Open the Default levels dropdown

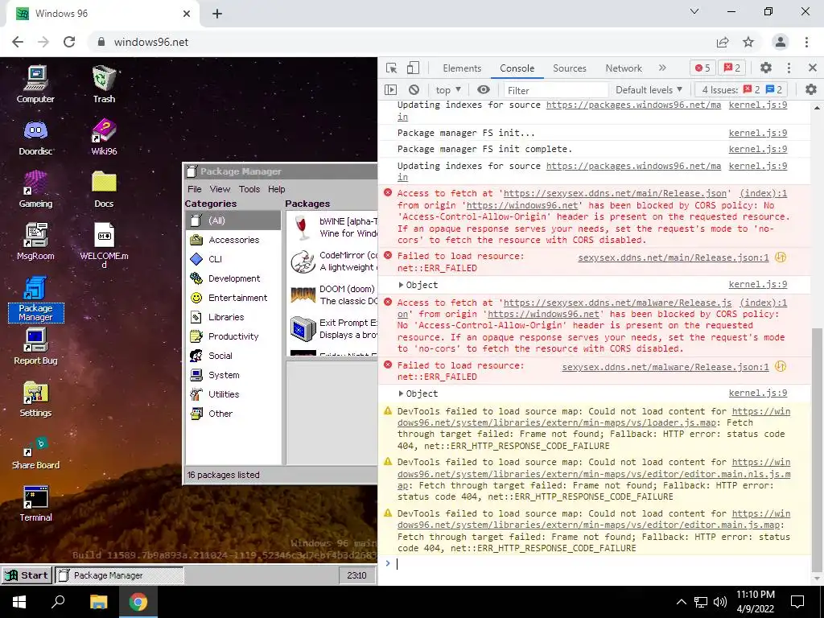(x=649, y=90)
